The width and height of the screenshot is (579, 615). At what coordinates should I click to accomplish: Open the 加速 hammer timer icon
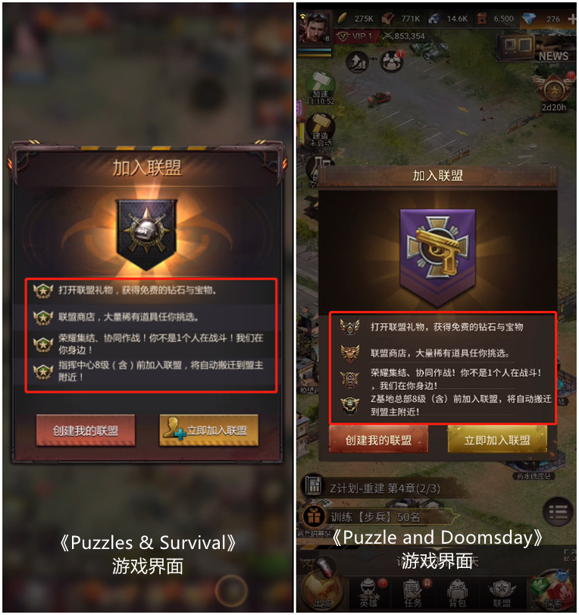click(x=321, y=88)
